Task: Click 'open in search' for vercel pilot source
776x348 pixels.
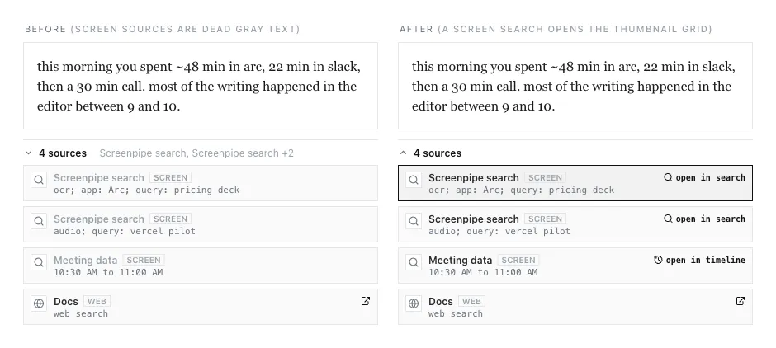Action: coord(704,219)
